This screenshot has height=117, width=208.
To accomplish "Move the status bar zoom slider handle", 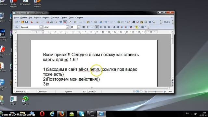I will [x=155, y=92].
